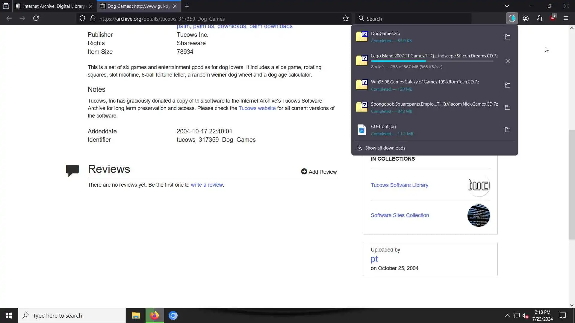Open folder for CD-front.jpg download
This screenshot has height=323, width=575.
507,130
